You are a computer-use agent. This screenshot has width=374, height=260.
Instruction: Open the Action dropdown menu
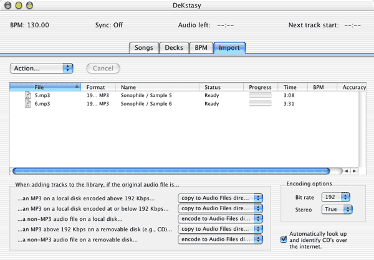pos(42,68)
